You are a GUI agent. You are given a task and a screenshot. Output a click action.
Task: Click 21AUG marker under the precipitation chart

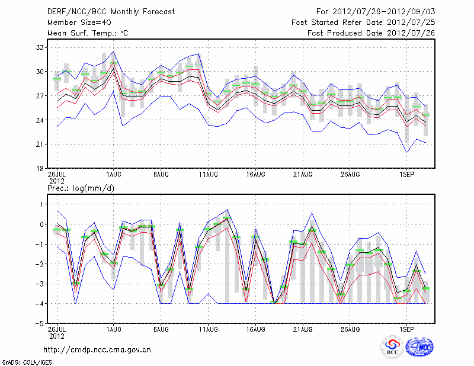303,329
